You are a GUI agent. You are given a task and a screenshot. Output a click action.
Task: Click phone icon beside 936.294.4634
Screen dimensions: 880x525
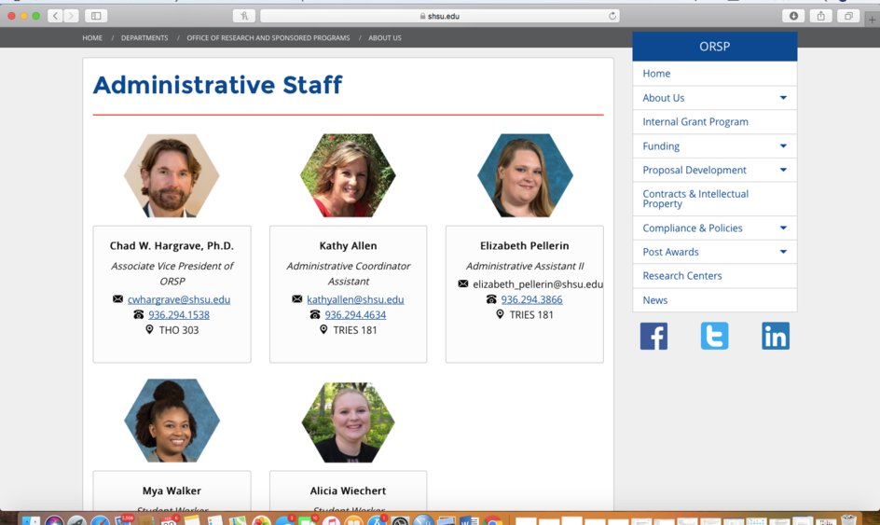coord(315,314)
